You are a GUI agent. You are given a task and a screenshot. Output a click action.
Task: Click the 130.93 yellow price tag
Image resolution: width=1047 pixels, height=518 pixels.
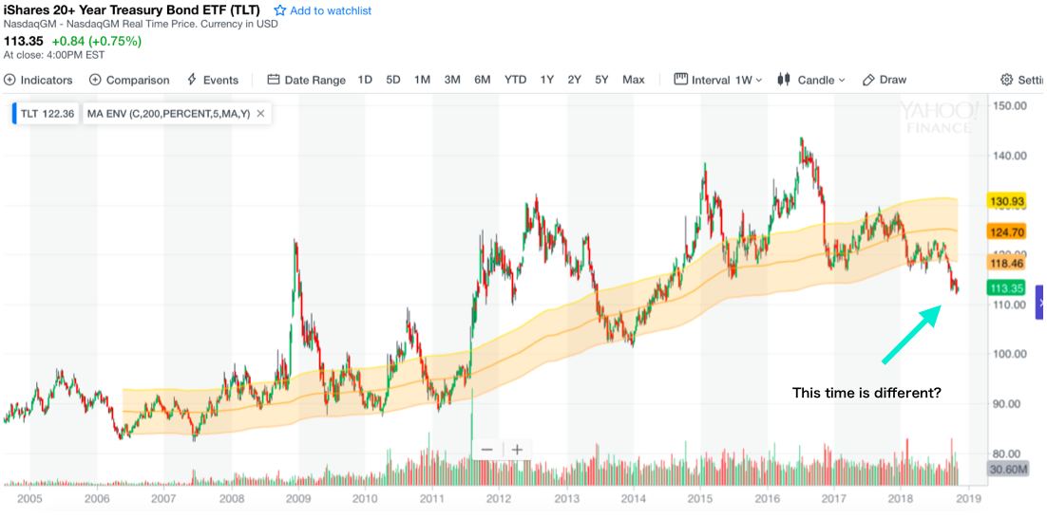tap(1005, 201)
